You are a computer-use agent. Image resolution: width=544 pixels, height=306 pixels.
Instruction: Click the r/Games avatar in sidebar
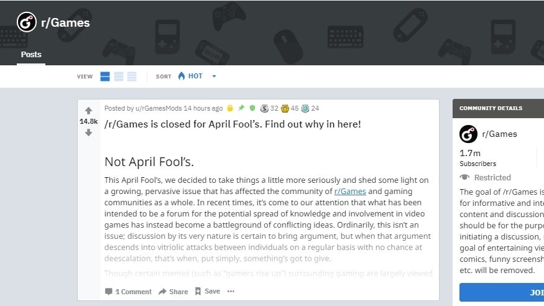point(468,134)
